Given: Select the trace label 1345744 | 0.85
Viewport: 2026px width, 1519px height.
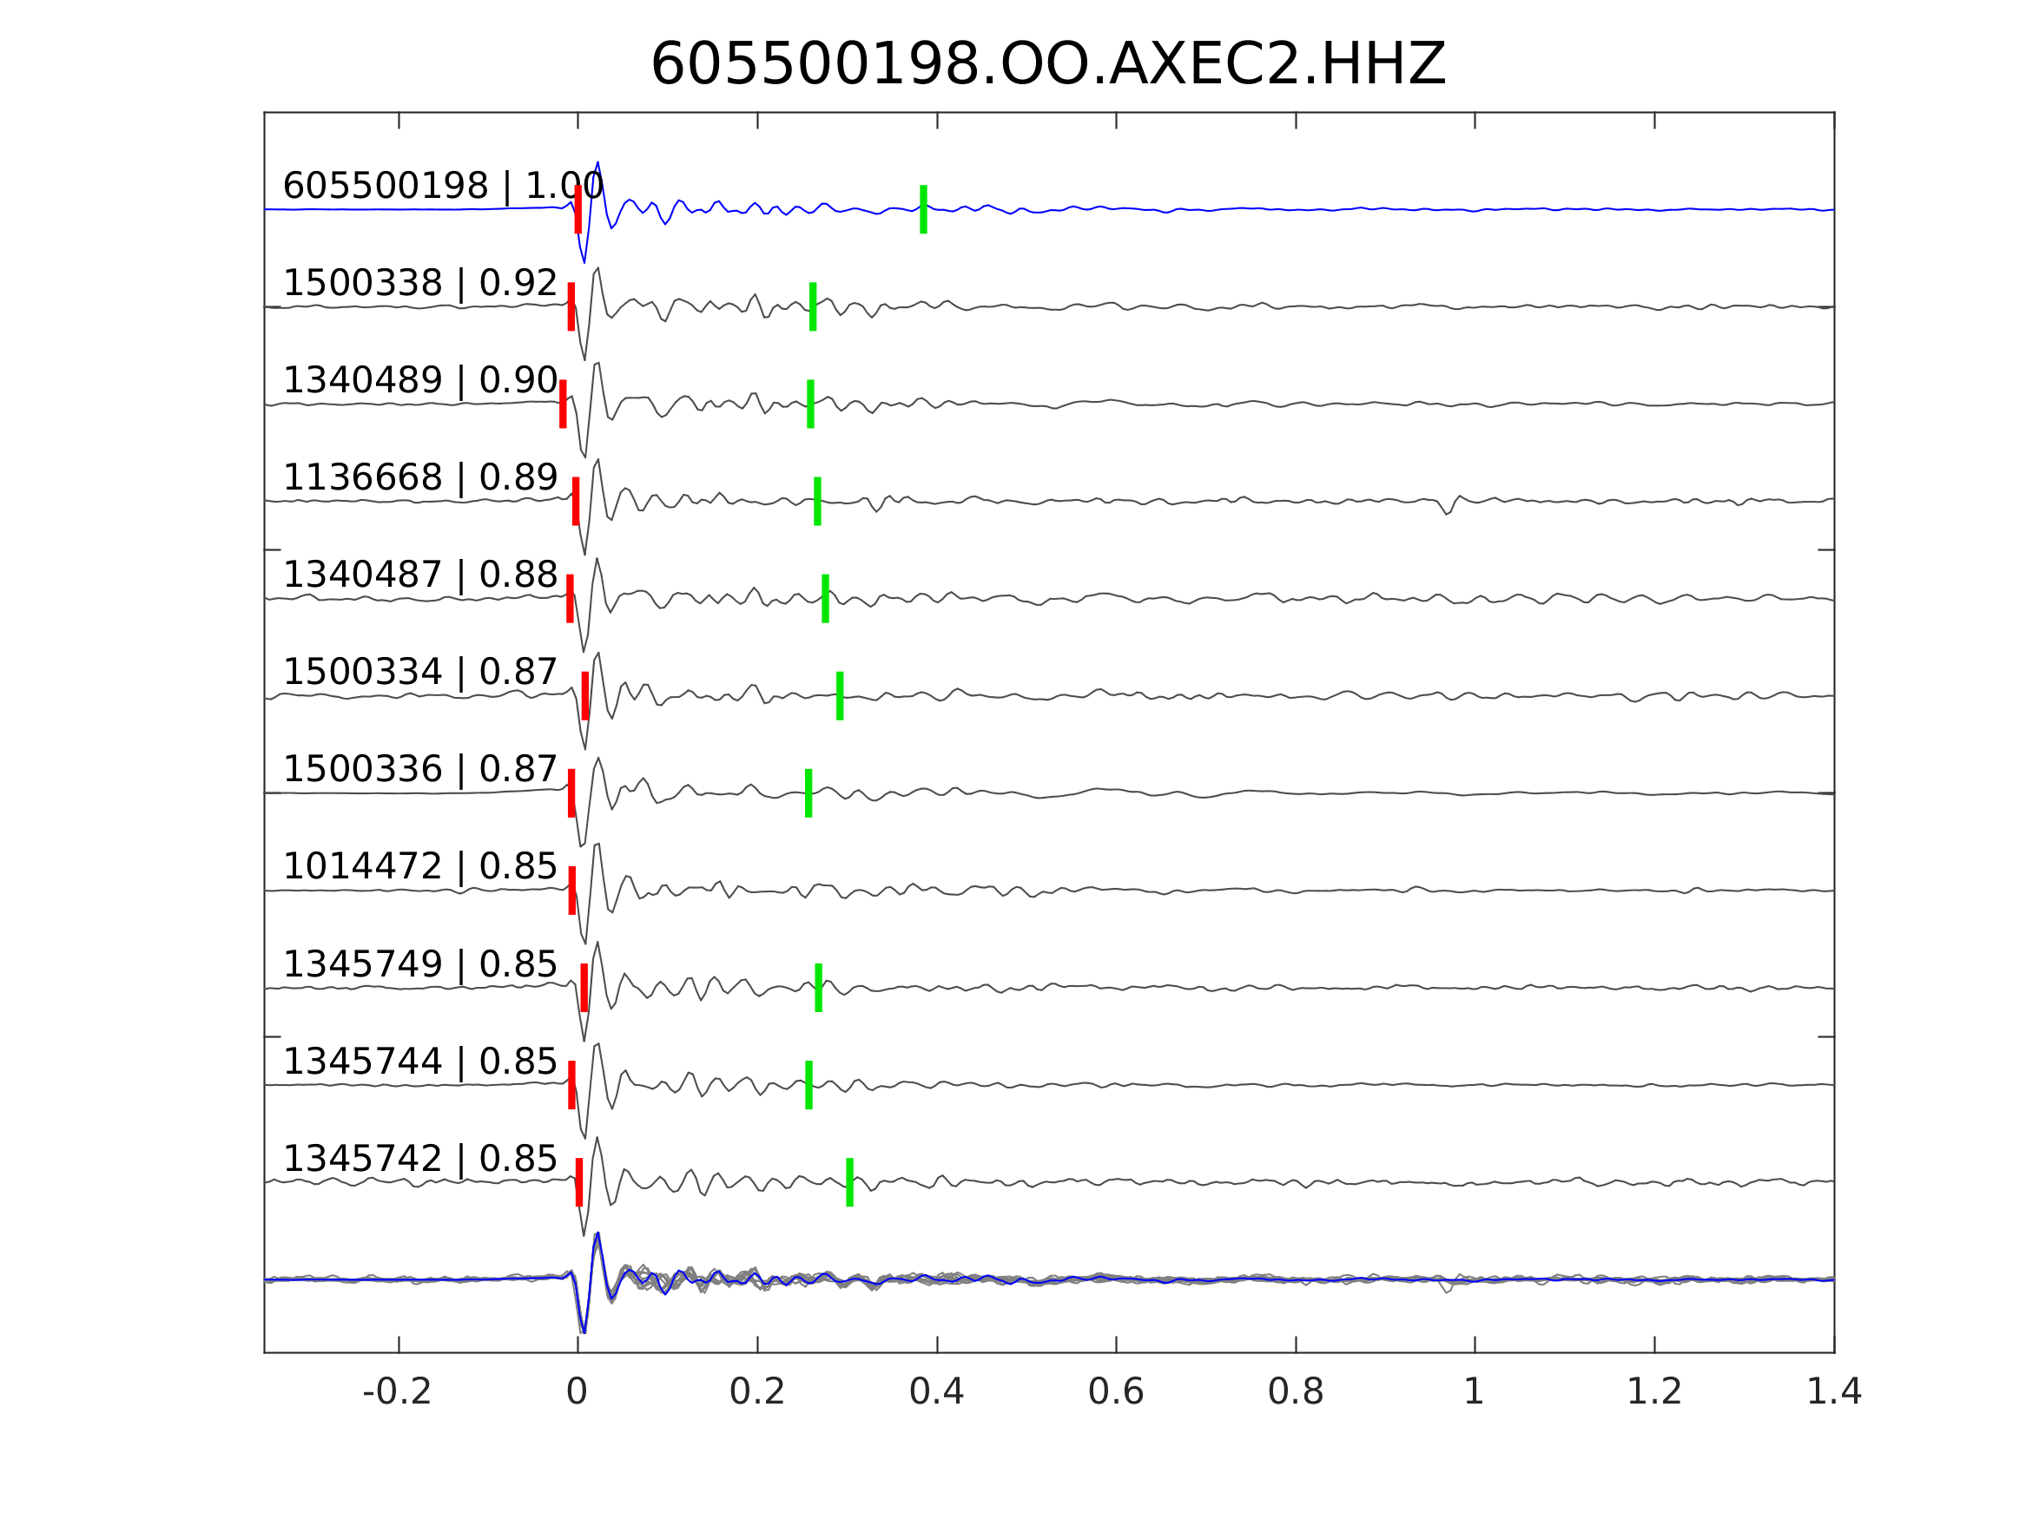Looking at the screenshot, I should click(419, 1062).
